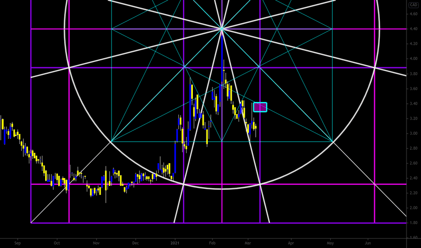Image resolution: width=421 pixels, height=248 pixels.
Task: Click the 3.80 price axis label
Action: (413, 74)
